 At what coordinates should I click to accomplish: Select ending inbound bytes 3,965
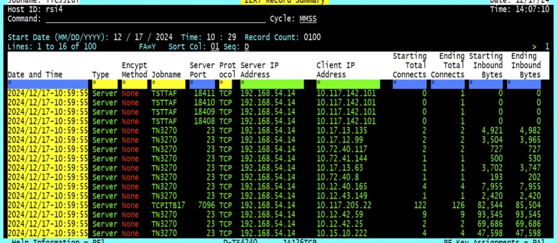click(x=530, y=140)
